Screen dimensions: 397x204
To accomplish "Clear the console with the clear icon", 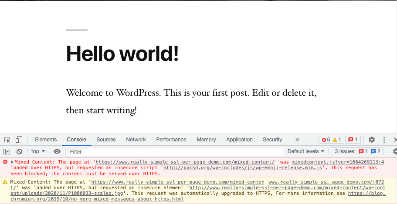I will (x=19, y=151).
